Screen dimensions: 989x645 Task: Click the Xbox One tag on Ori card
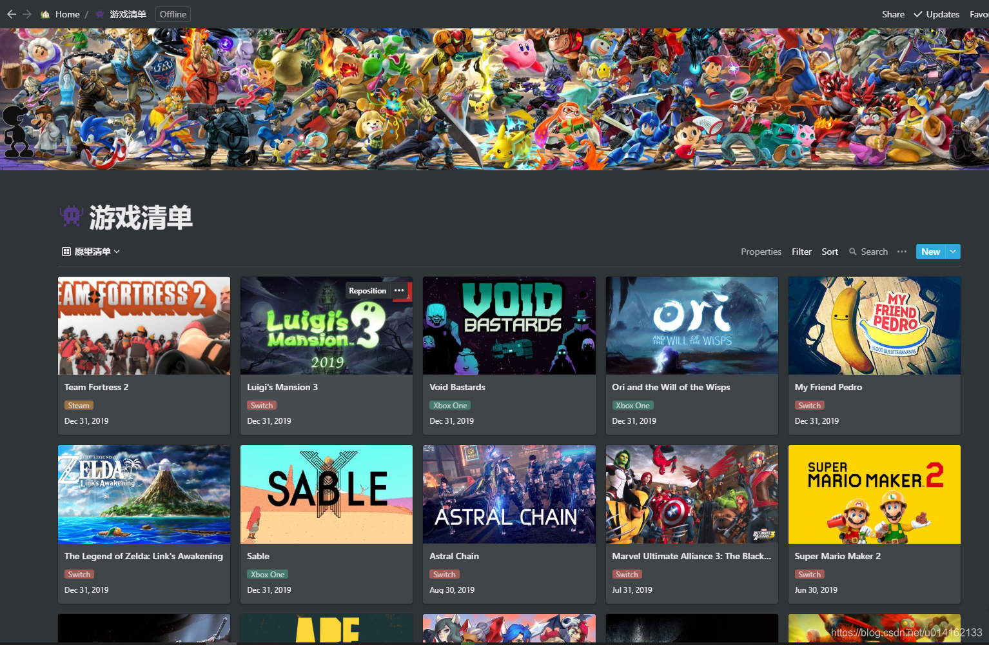[x=632, y=406]
